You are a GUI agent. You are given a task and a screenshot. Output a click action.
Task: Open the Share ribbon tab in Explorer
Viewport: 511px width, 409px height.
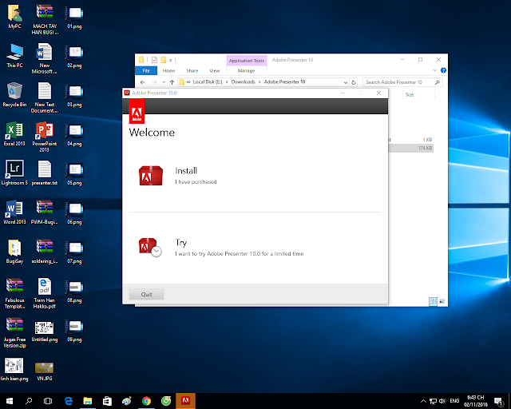pyautogui.click(x=192, y=71)
